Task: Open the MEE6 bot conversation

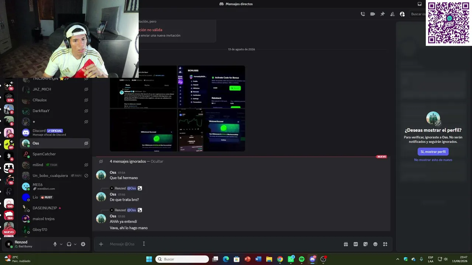Action: pos(55,187)
